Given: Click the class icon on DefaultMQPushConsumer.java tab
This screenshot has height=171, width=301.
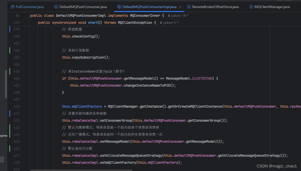Looking at the screenshot, I should [56, 7].
